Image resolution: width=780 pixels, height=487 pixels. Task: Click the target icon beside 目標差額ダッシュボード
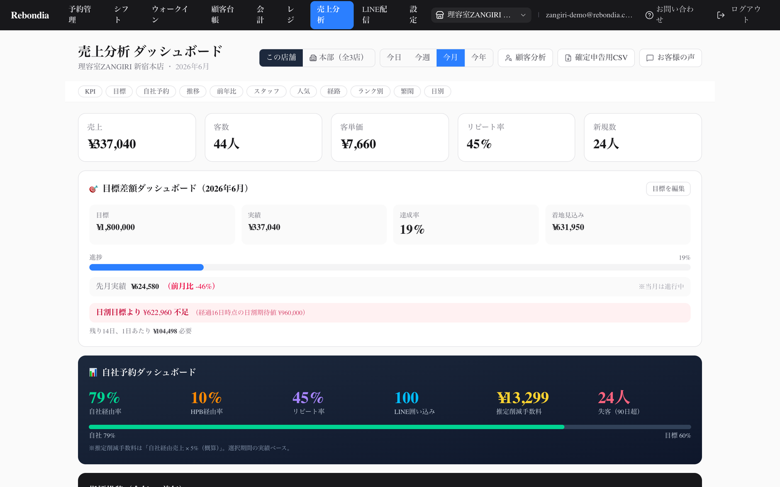(94, 189)
